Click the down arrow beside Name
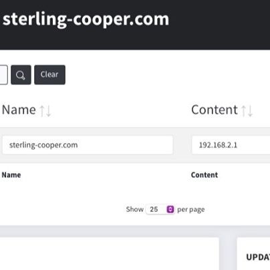The image size is (270, 270). pyautogui.click(x=49, y=111)
